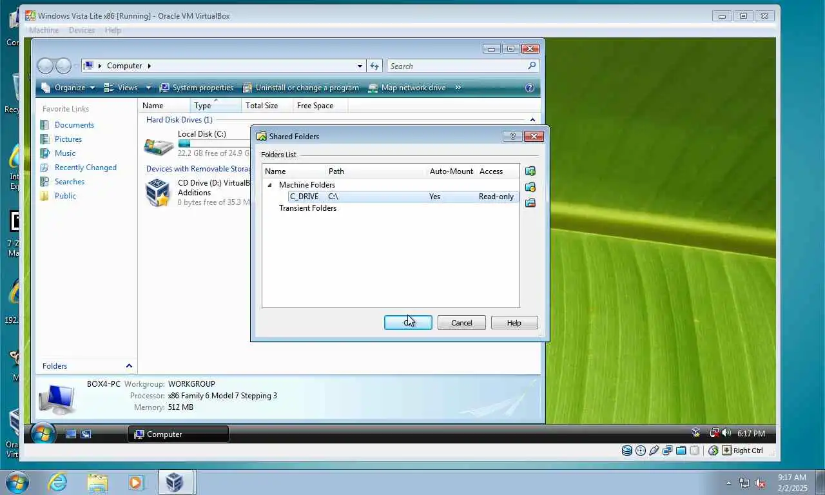
Task: Open Recently Changed favorite link
Action: (x=86, y=168)
